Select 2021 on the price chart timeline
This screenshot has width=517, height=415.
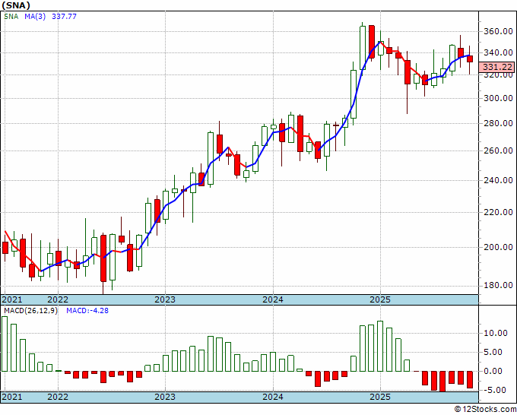[12, 299]
